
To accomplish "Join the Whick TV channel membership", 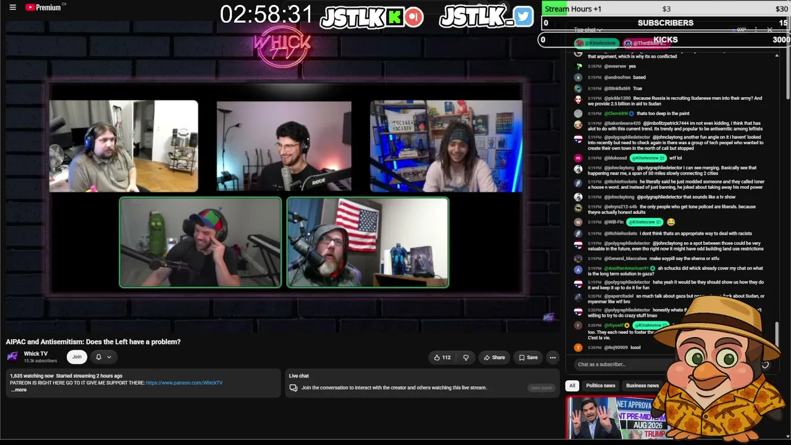I will pyautogui.click(x=77, y=357).
